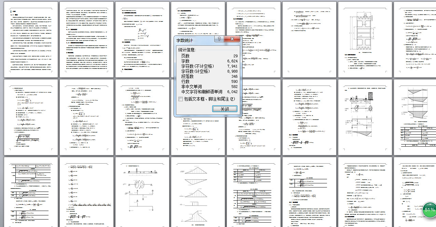Viewport: 436px width, 227px height.
Task: Select the 页数 label
Action: click(185, 56)
